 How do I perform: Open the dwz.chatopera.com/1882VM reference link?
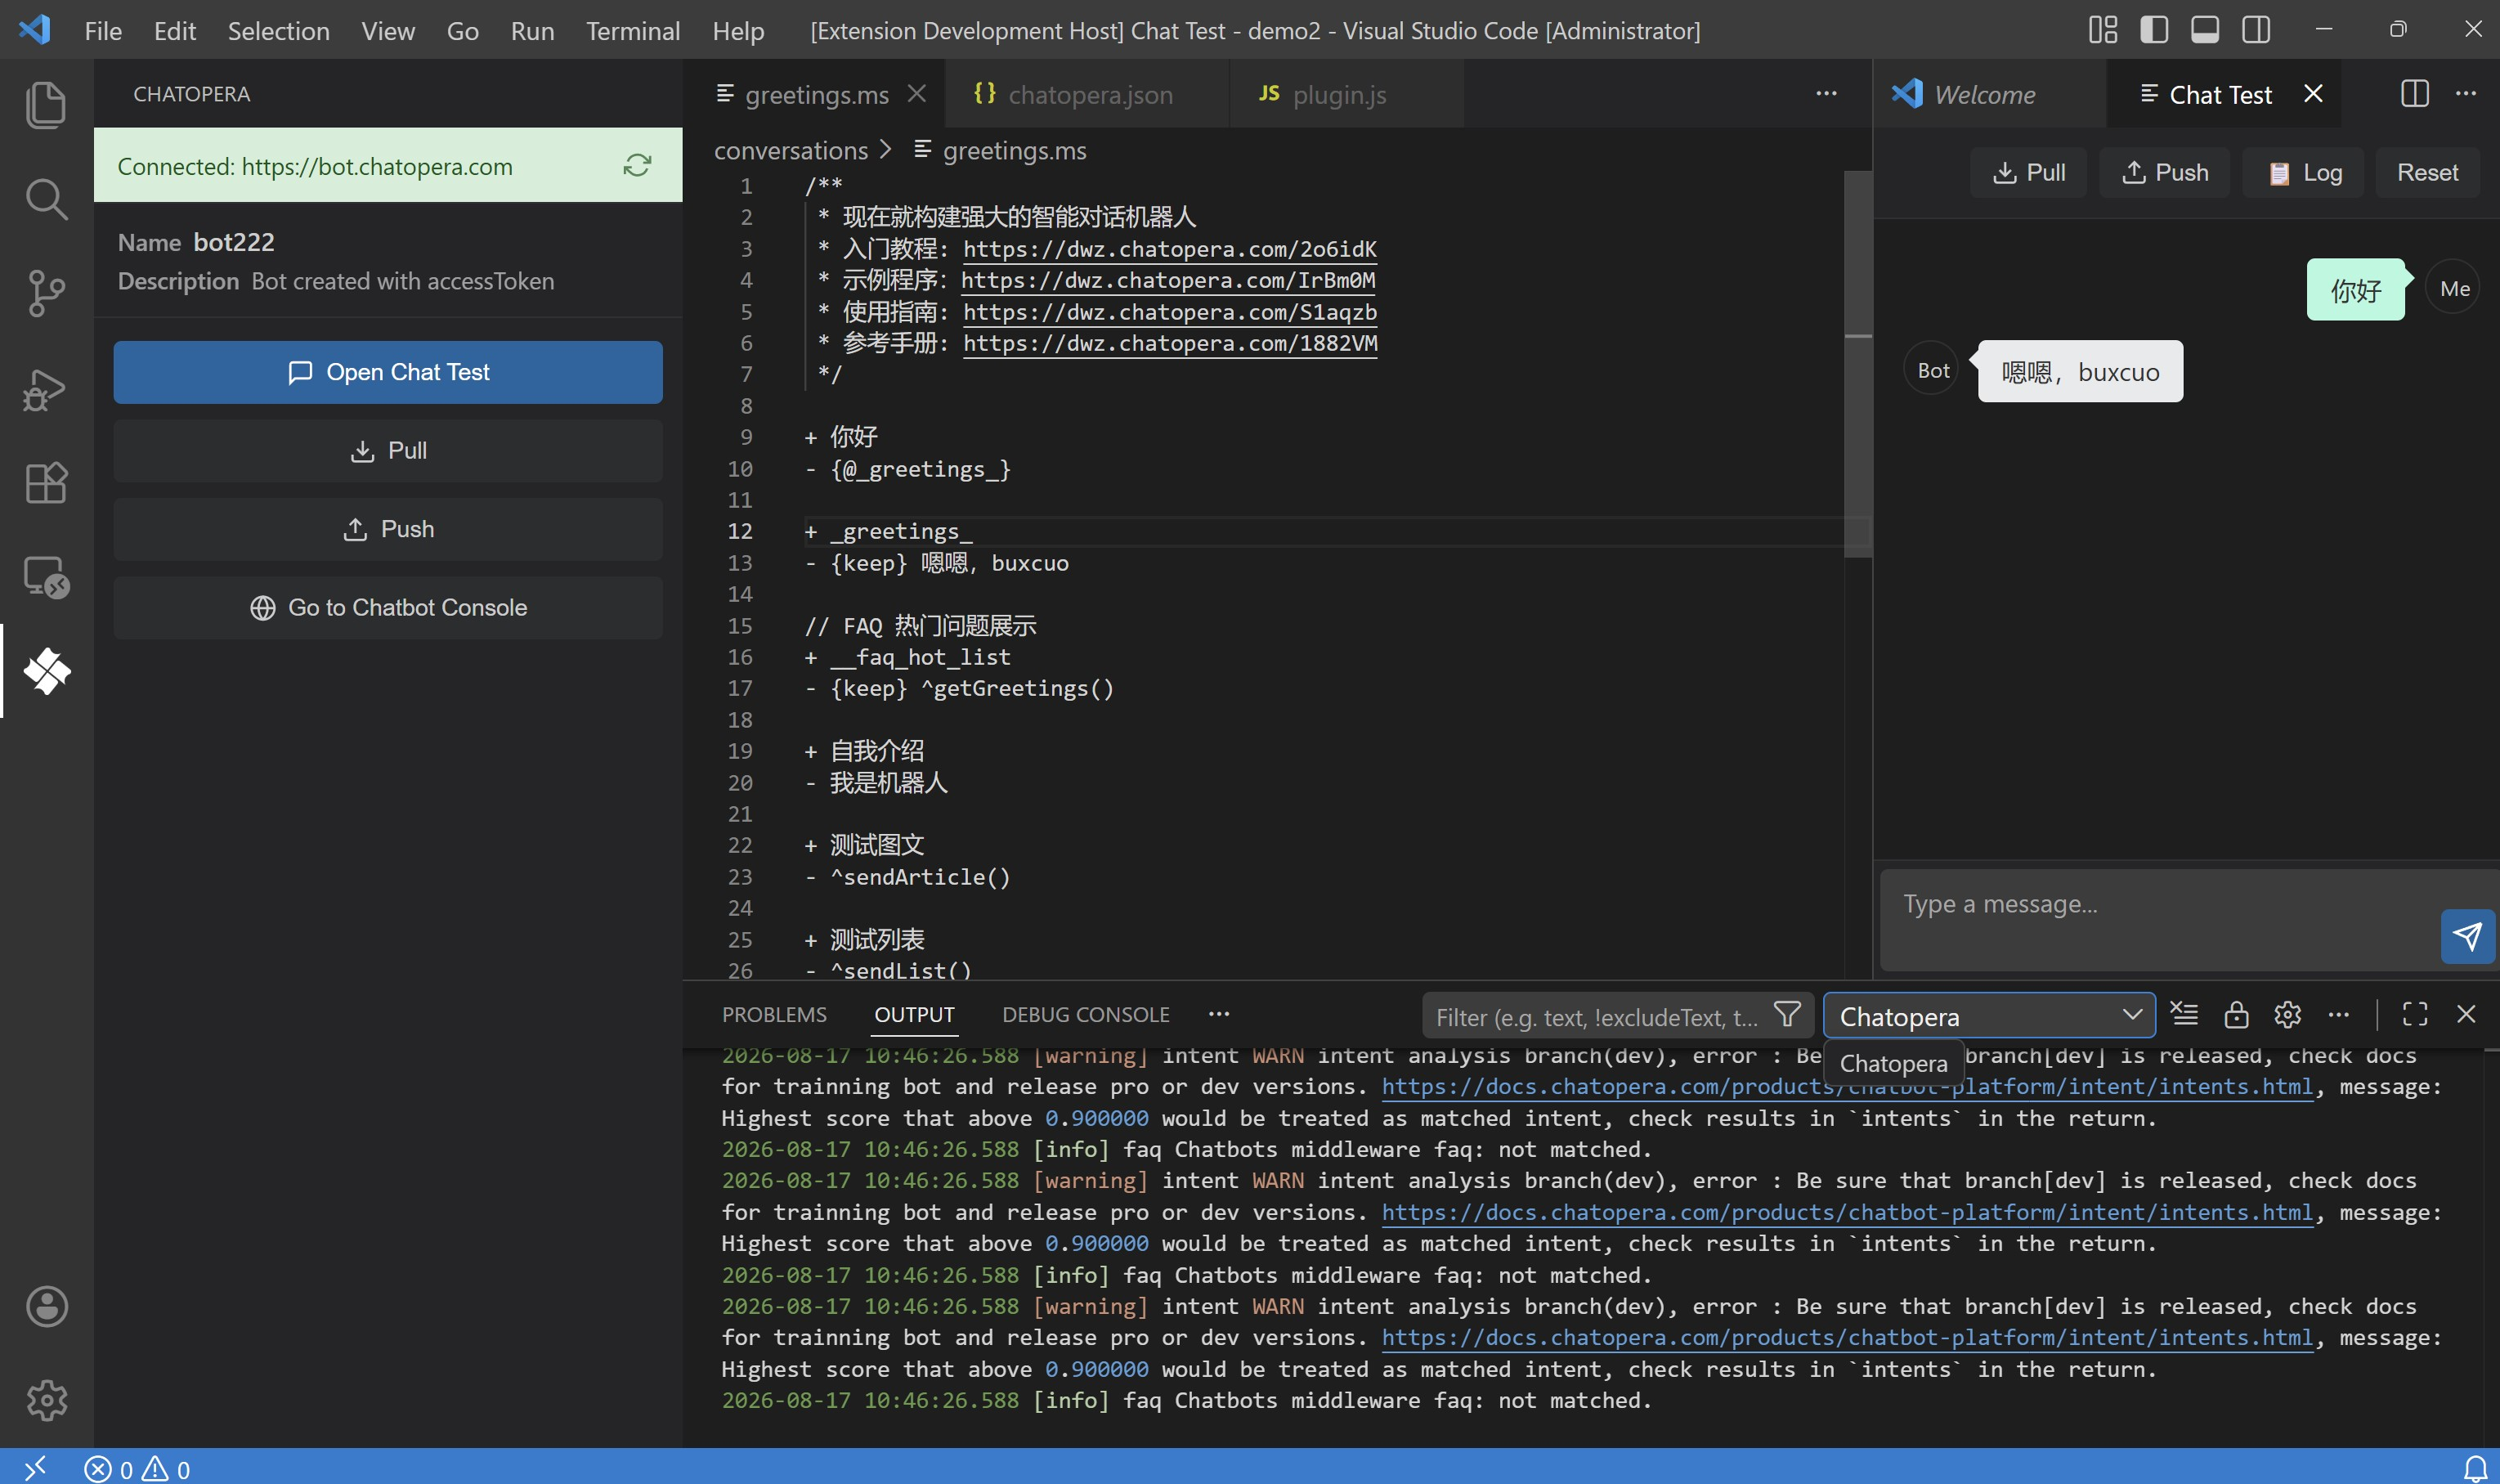[x=1170, y=343]
